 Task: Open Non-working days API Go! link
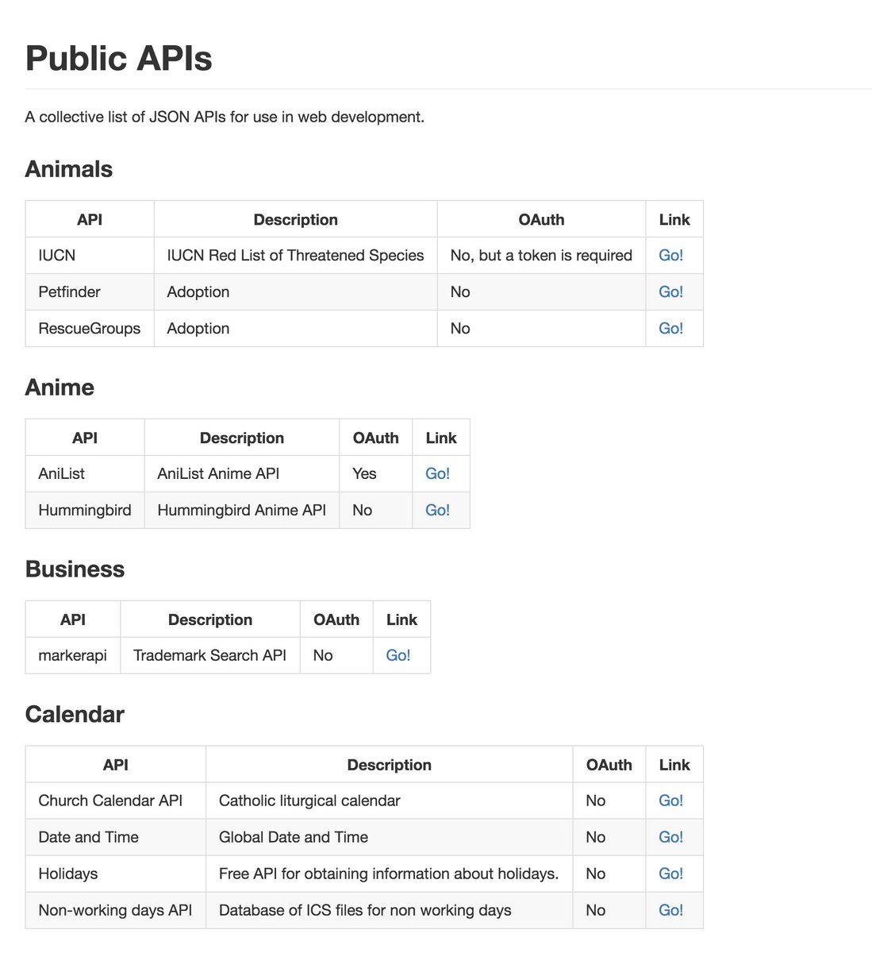click(670, 911)
